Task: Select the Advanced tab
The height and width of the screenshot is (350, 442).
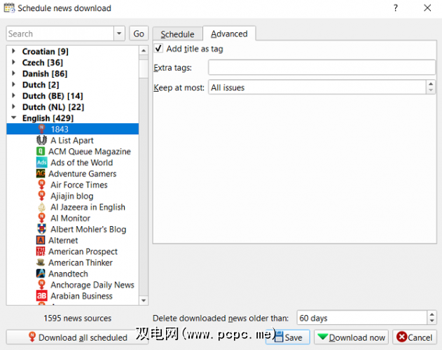Action: click(x=229, y=34)
